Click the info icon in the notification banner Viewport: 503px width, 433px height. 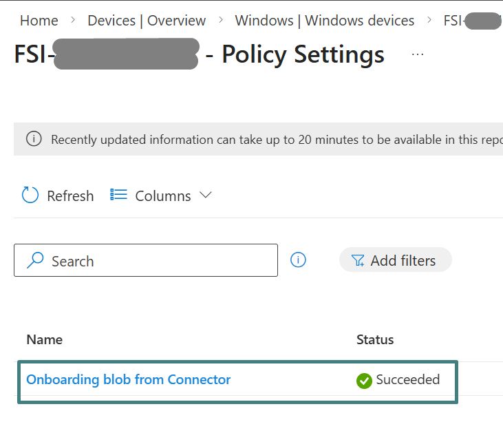tap(33, 139)
